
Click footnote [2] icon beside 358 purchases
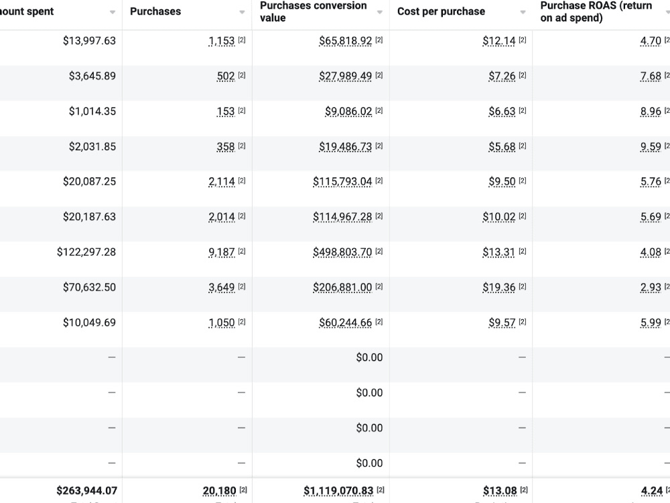click(x=242, y=146)
